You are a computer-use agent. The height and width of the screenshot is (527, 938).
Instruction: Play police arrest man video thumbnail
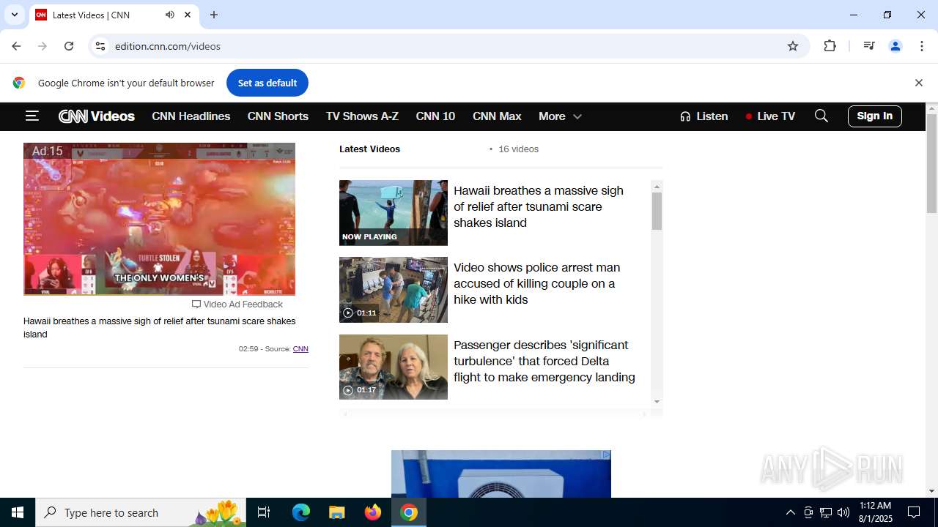tap(394, 290)
